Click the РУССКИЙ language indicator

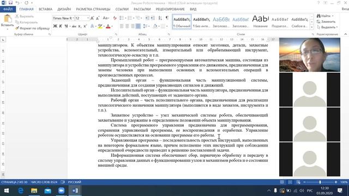[75, 182]
